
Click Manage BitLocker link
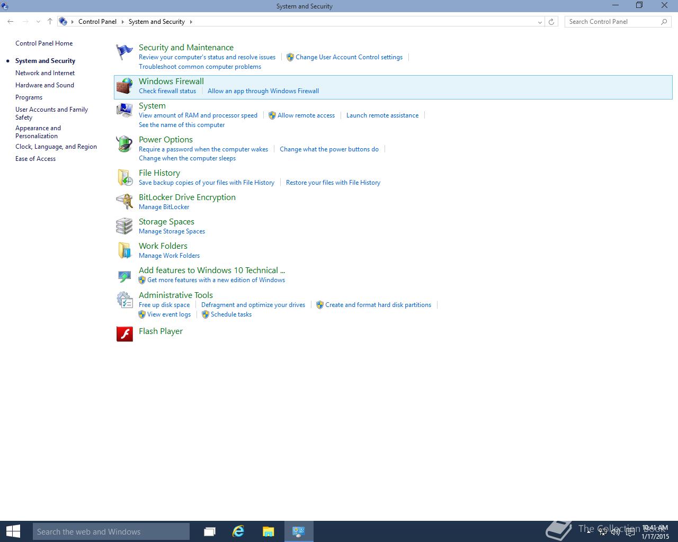[164, 207]
